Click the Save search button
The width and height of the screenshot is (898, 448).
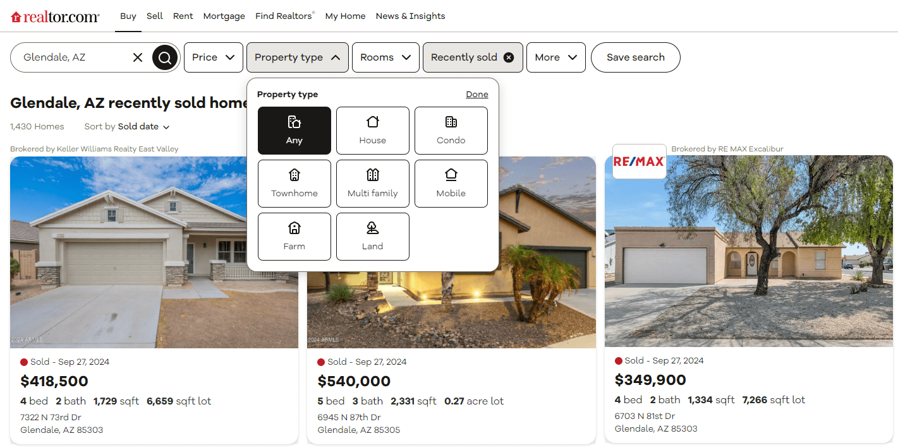[x=635, y=57]
